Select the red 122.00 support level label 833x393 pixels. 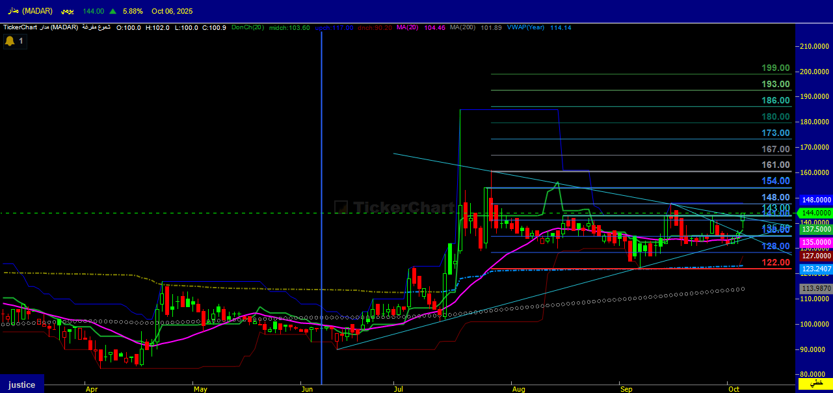(776, 262)
